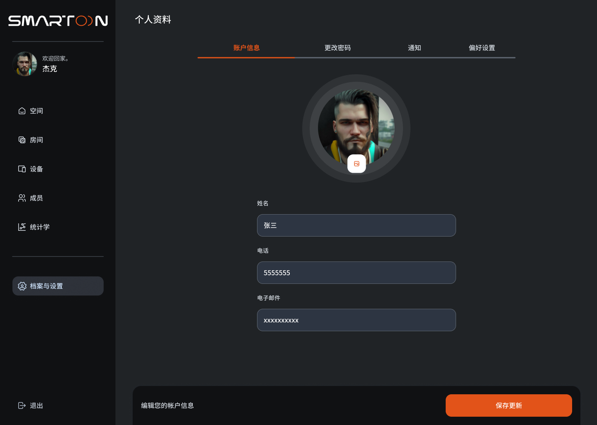Switch to the 账户信息 tab
Image resolution: width=597 pixels, height=425 pixels.
coord(246,48)
